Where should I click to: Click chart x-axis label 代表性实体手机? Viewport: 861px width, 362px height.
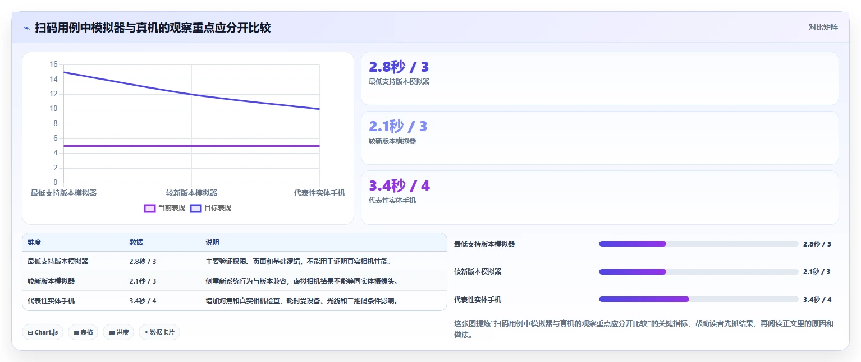(x=319, y=193)
